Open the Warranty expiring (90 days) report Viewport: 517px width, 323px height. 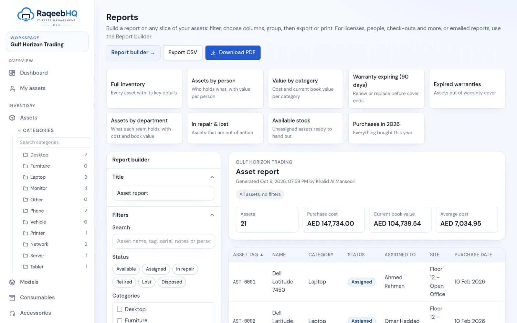[386, 89]
